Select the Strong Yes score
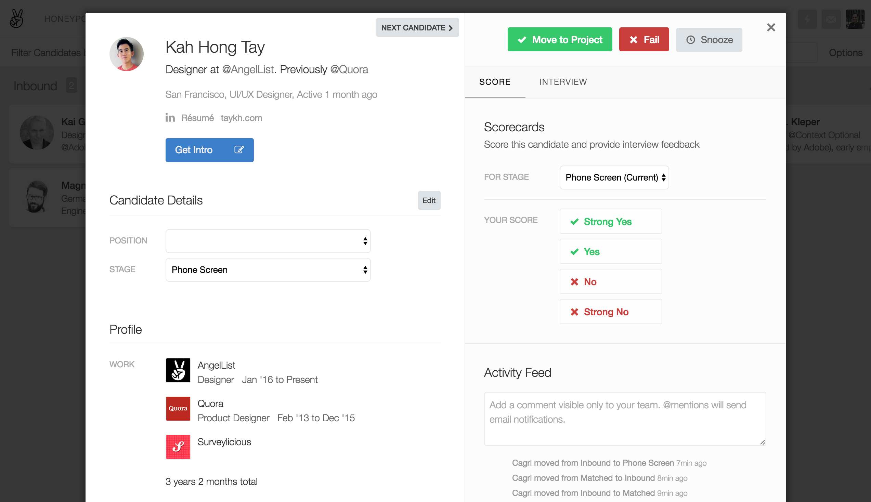The height and width of the screenshot is (502, 871). point(610,221)
